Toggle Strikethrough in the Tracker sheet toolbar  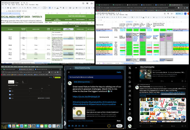click(x=55, y=8)
